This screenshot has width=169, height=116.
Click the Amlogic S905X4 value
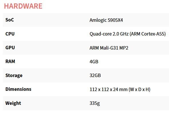pyautogui.click(x=106, y=20)
